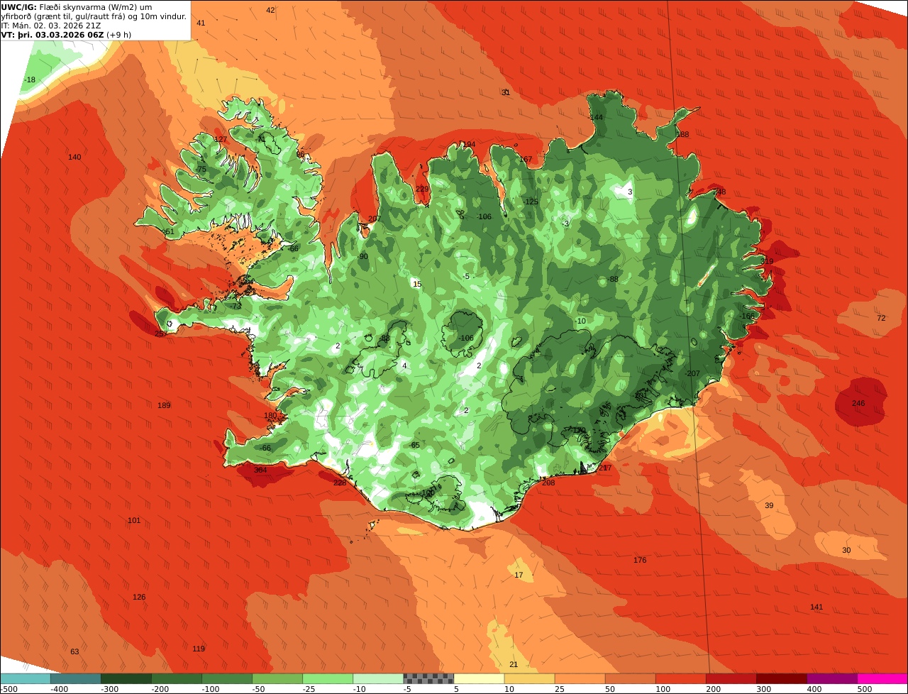The image size is (908, 694).
Task: Click the map value '141' in southeast ocean
Action: click(816, 607)
